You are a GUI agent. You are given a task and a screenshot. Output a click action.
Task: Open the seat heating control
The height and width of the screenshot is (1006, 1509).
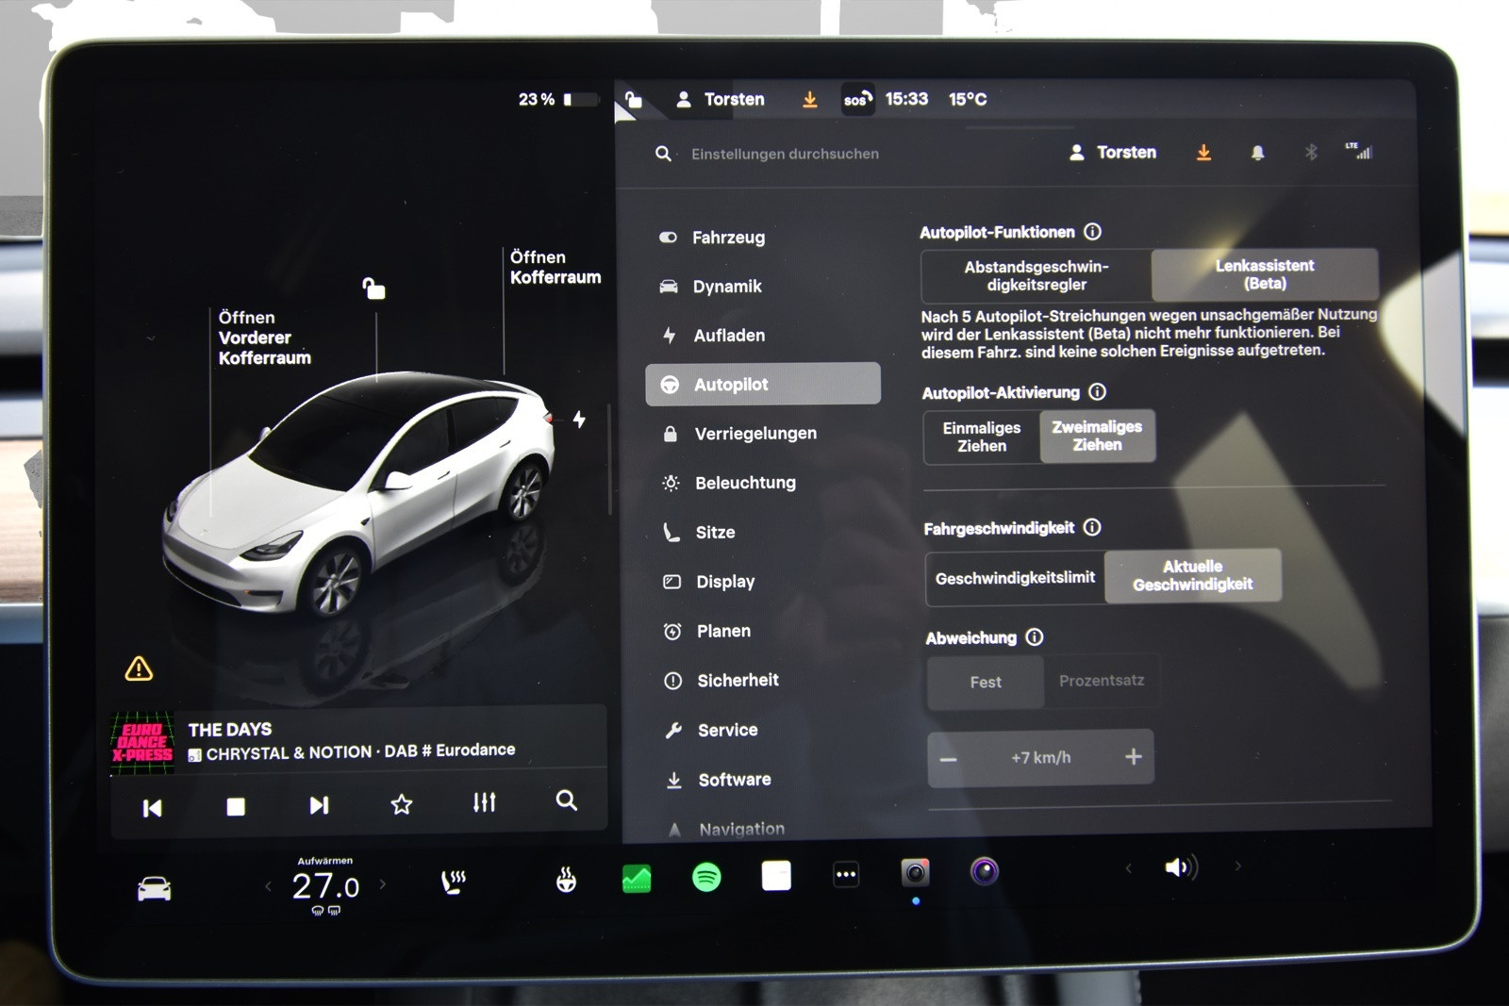pos(454,882)
